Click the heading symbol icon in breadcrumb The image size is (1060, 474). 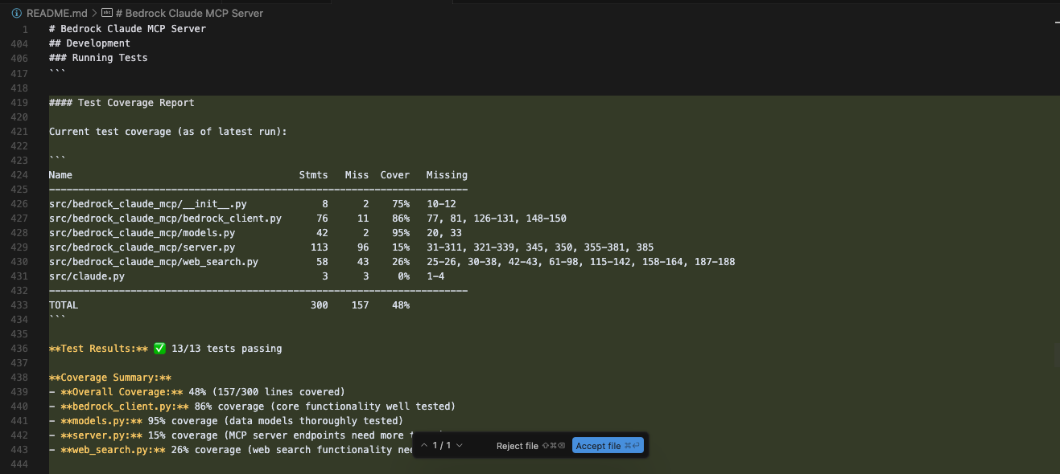click(106, 13)
